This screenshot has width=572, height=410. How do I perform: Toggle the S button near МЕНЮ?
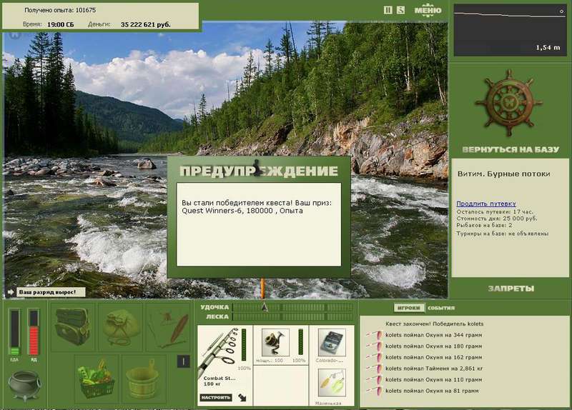click(x=400, y=10)
